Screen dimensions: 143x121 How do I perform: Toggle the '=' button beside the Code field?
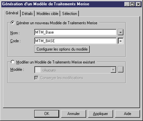(x=120, y=41)
